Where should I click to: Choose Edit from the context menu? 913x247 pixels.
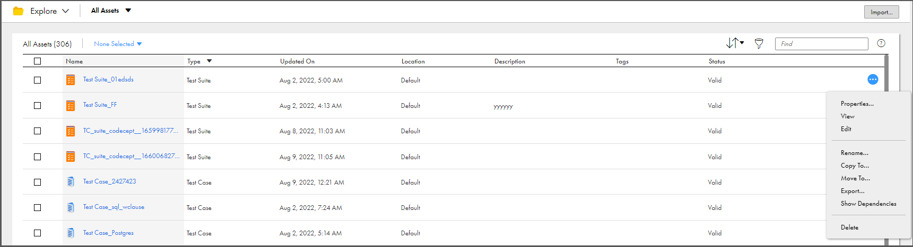(x=846, y=129)
